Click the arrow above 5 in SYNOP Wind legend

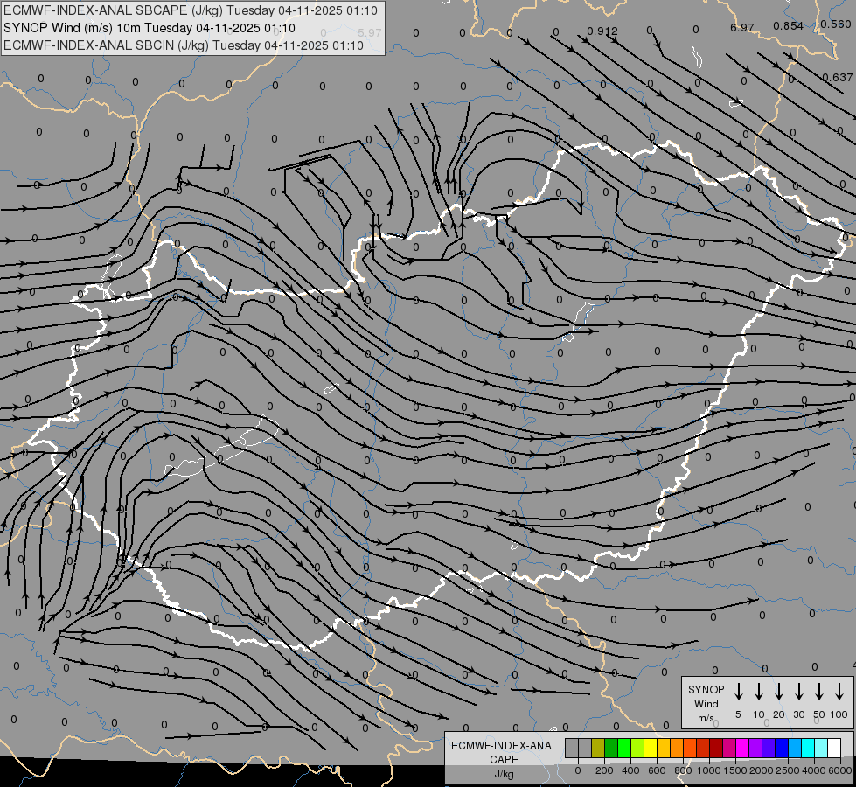point(738,692)
